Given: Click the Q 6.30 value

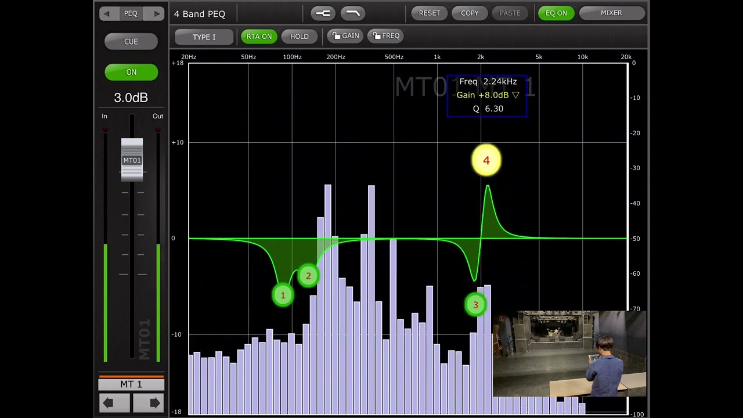Looking at the screenshot, I should pyautogui.click(x=488, y=109).
